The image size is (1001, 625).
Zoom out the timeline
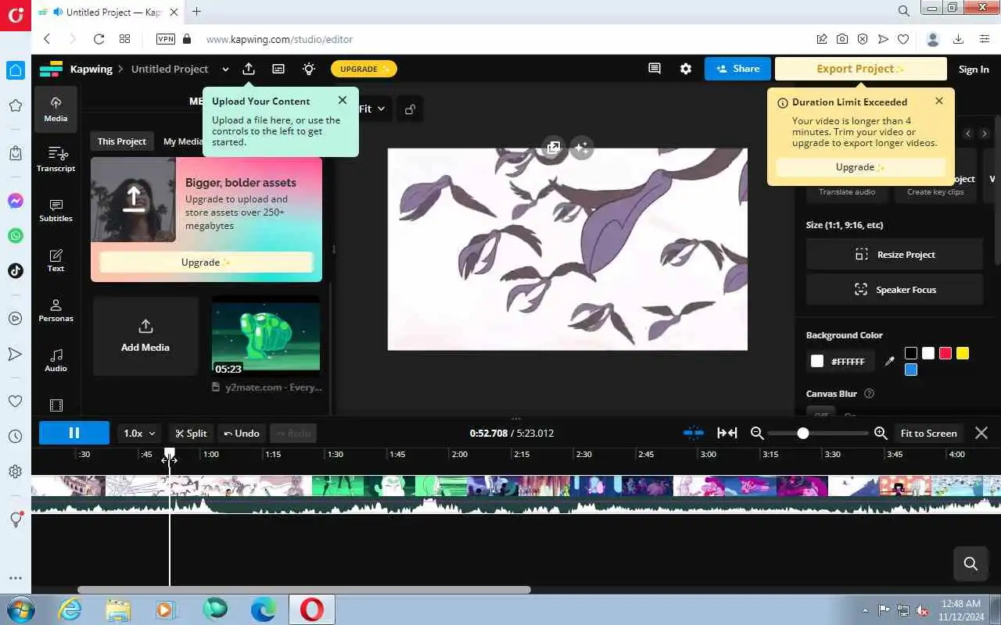[756, 433]
